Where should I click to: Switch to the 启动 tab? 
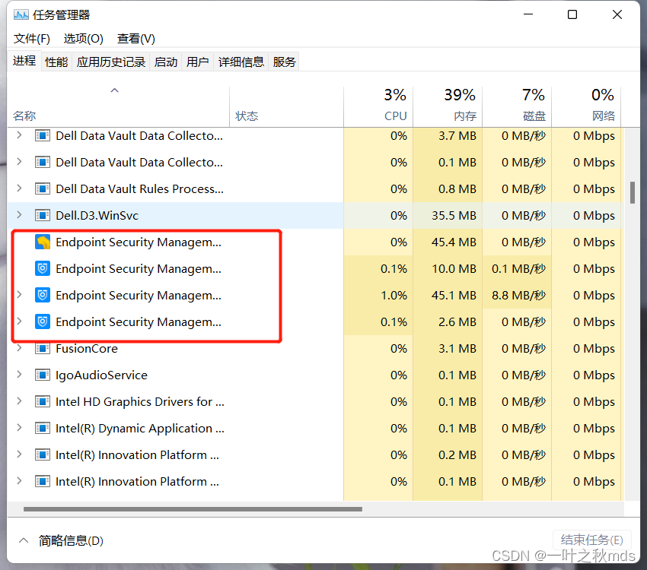coord(166,62)
